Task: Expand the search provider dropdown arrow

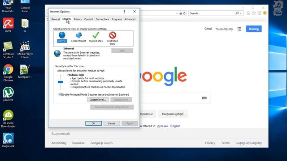Action: pyautogui.click(x=241, y=13)
